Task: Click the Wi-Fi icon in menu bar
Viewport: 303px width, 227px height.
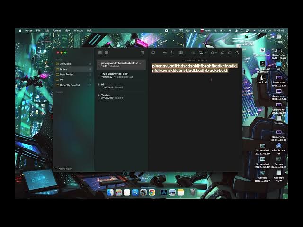Action: coord(230,30)
